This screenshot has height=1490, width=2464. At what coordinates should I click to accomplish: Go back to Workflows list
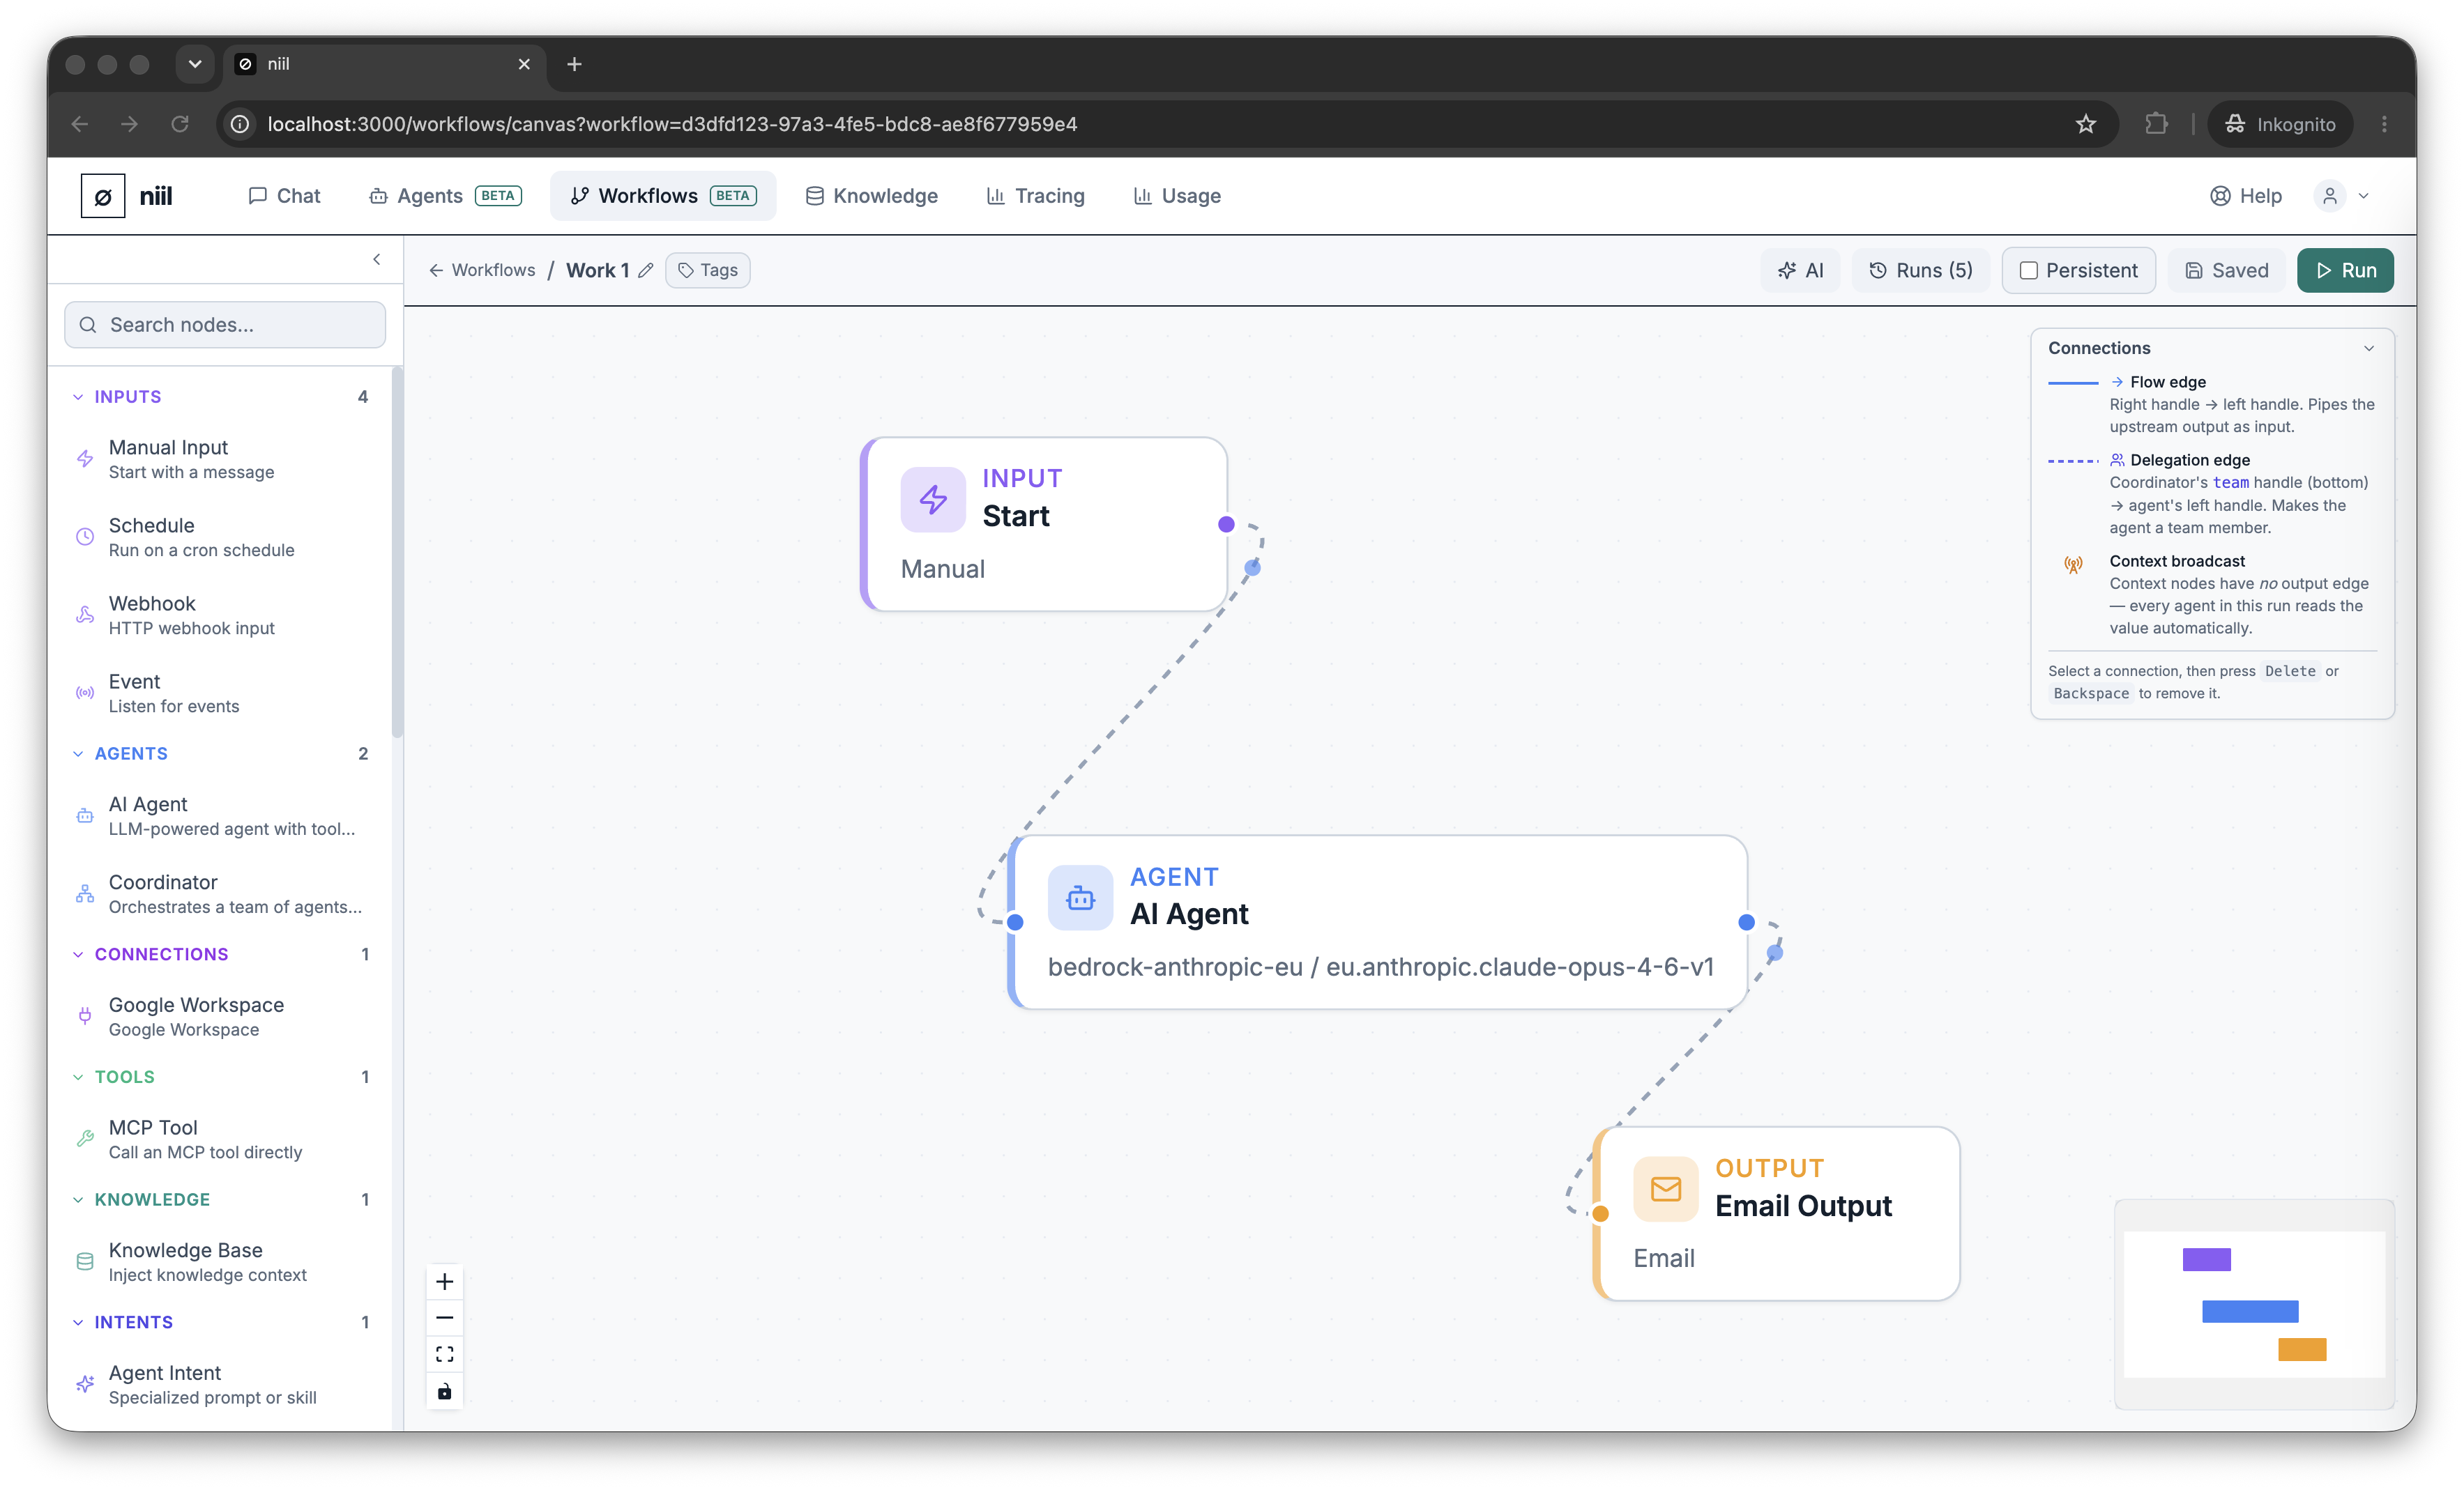coord(482,270)
